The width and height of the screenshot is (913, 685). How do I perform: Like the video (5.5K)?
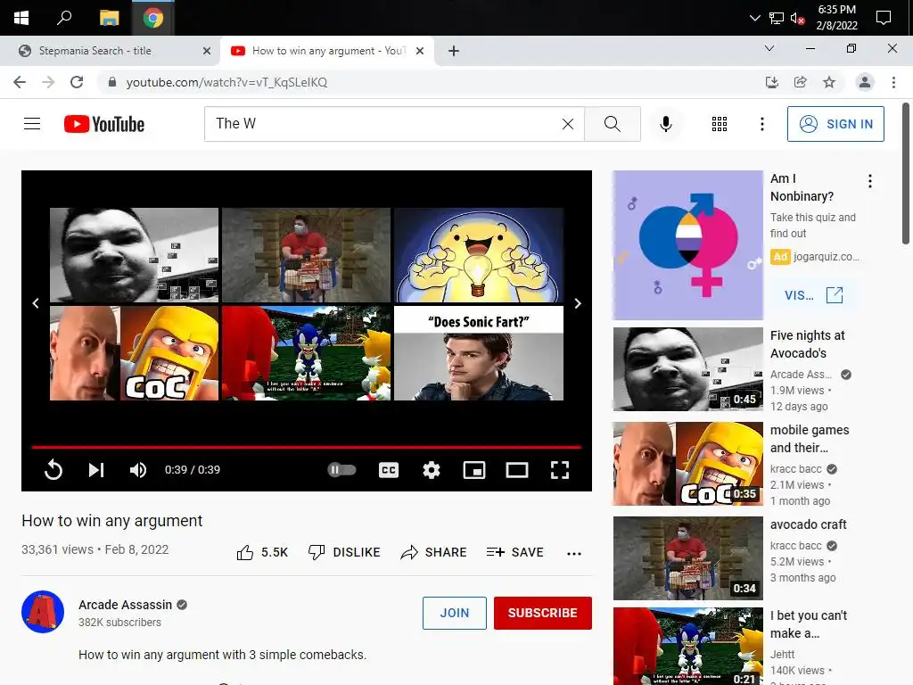click(x=262, y=552)
